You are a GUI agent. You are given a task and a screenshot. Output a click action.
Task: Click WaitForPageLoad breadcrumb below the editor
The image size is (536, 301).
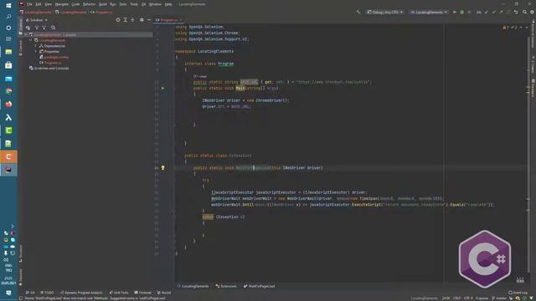pos(260,286)
